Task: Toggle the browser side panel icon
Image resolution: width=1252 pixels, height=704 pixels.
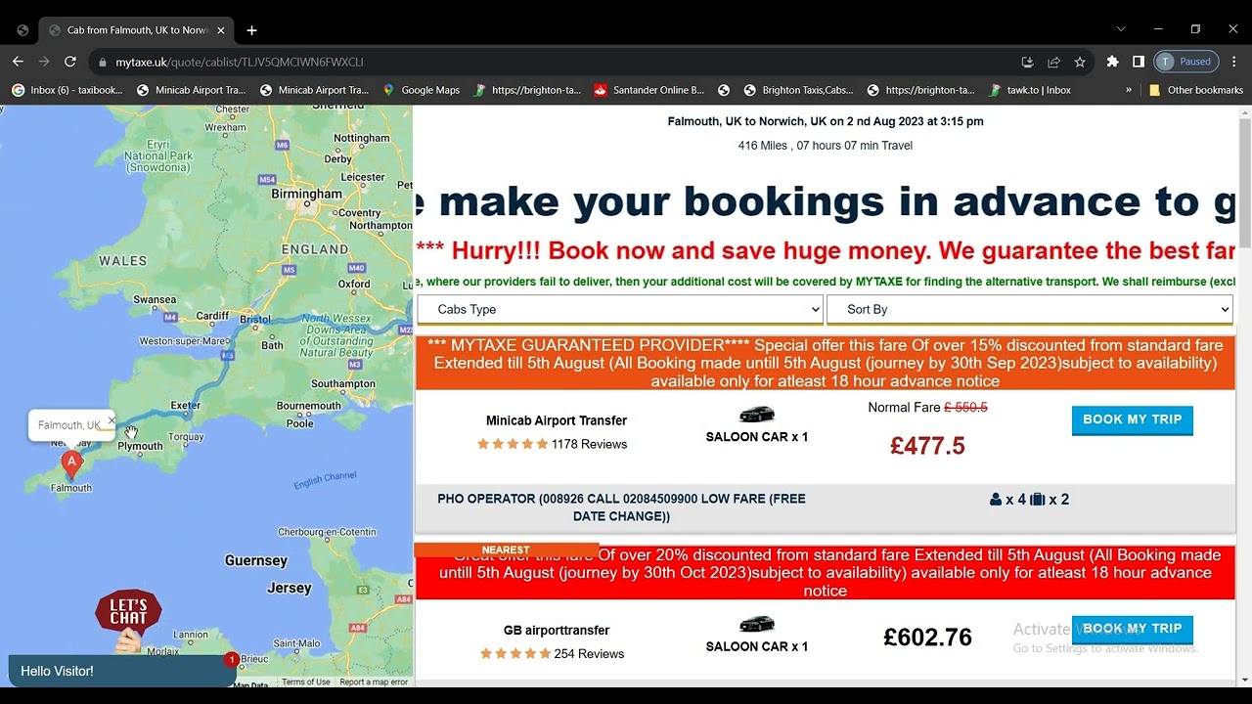Action: pyautogui.click(x=1139, y=62)
